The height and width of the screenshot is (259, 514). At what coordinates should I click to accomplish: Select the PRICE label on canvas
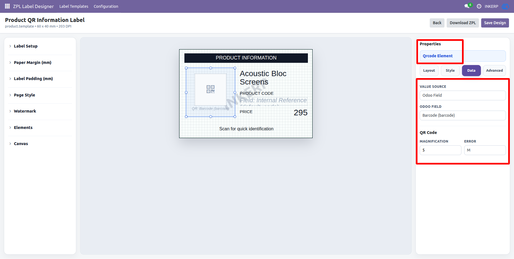[x=246, y=112]
